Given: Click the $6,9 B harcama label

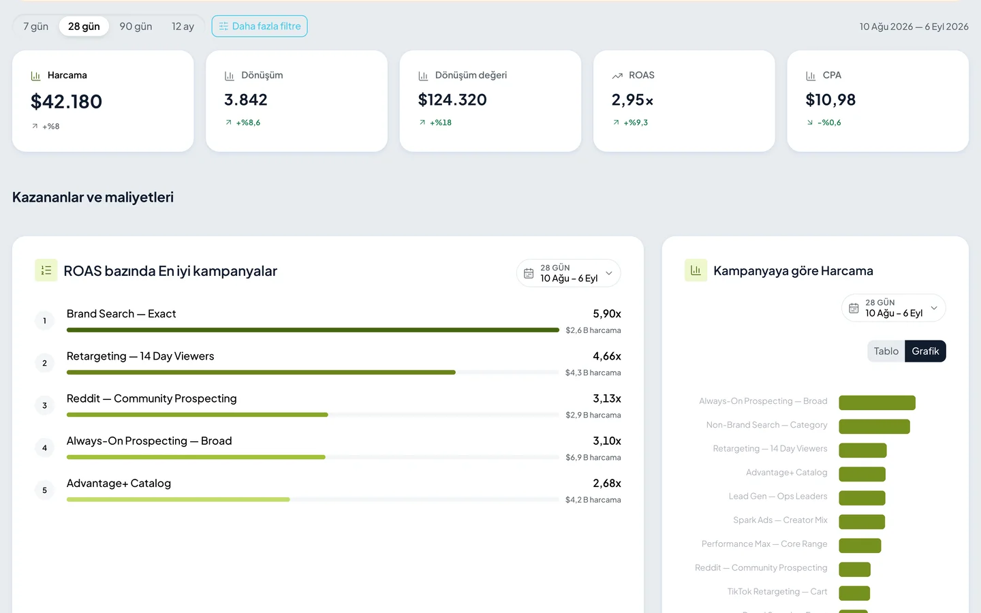Looking at the screenshot, I should click(x=593, y=458).
